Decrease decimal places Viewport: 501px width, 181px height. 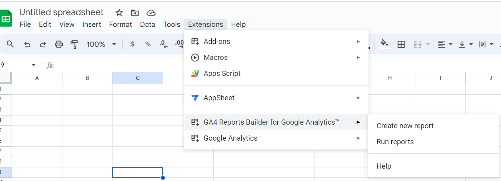click(164, 44)
